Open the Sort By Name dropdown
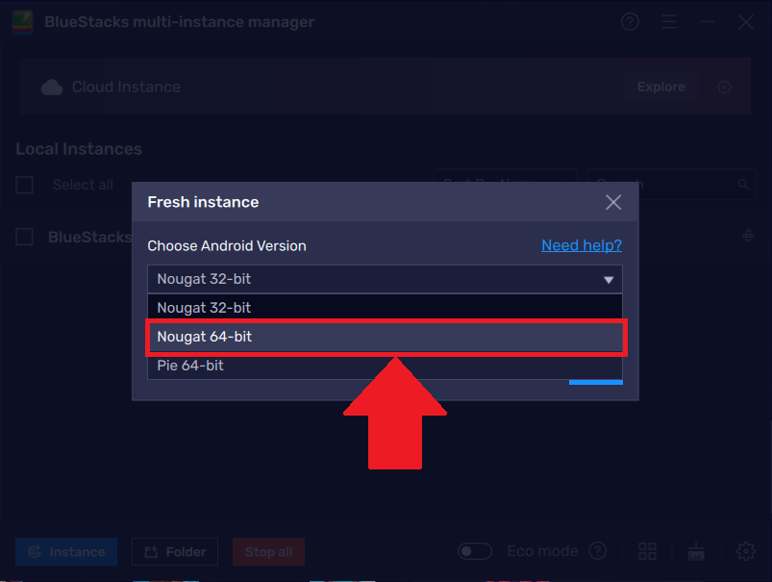 [x=506, y=185]
